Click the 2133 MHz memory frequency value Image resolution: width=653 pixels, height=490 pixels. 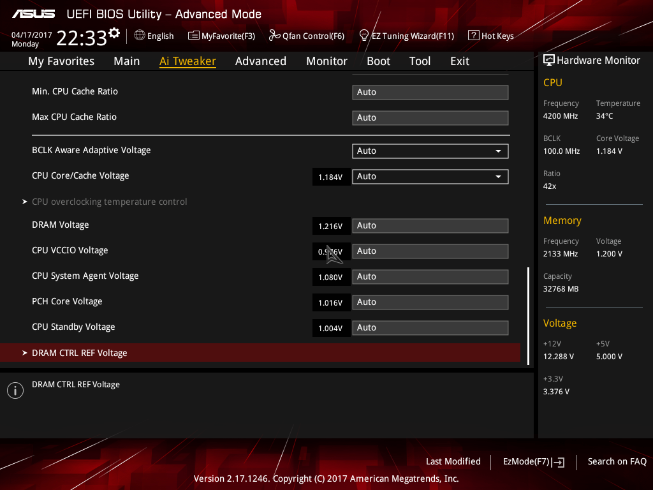(561, 254)
